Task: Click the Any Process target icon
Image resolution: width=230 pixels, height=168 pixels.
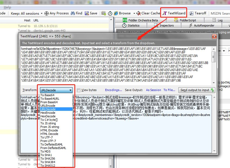Action: point(46,14)
